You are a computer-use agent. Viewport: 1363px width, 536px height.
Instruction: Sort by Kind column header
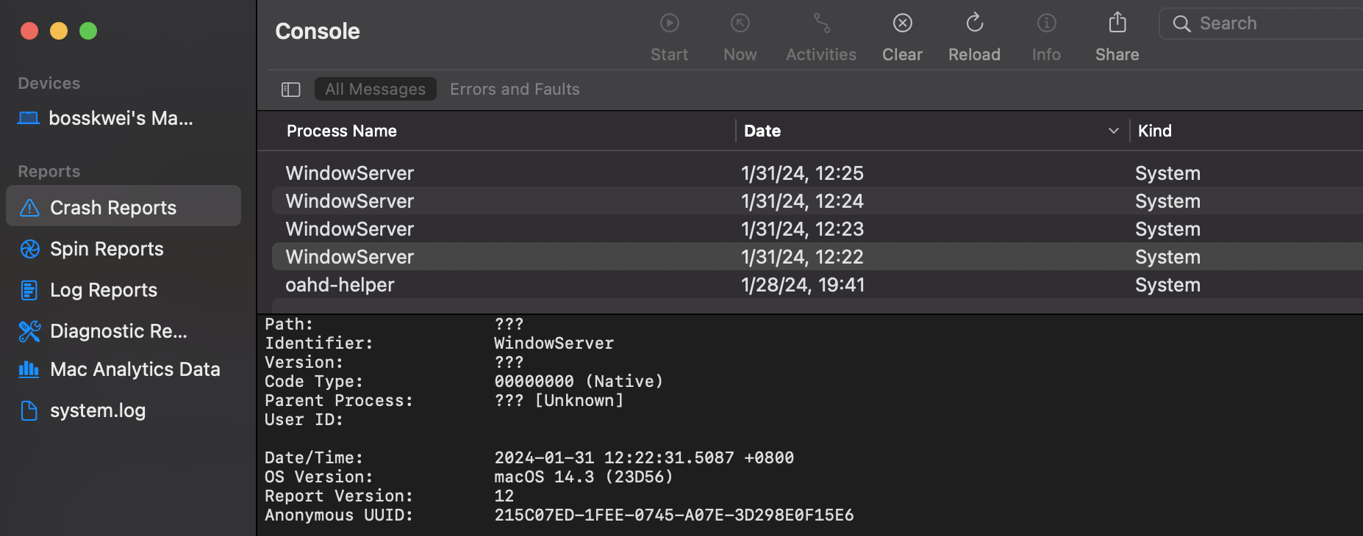click(1155, 131)
